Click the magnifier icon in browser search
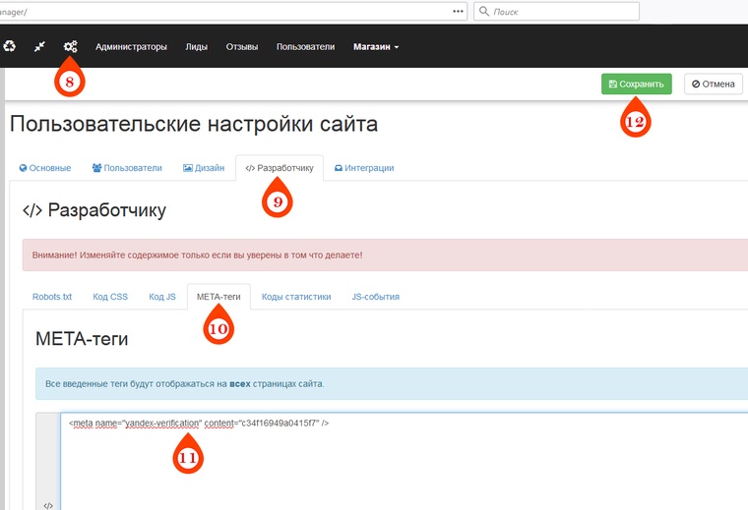The image size is (748, 510). click(x=484, y=11)
